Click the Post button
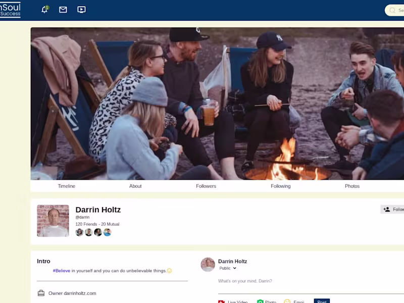The image size is (404, 303). point(322,301)
